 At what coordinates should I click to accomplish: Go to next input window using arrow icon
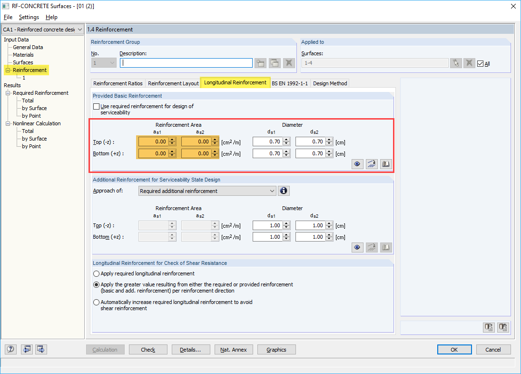(40, 349)
